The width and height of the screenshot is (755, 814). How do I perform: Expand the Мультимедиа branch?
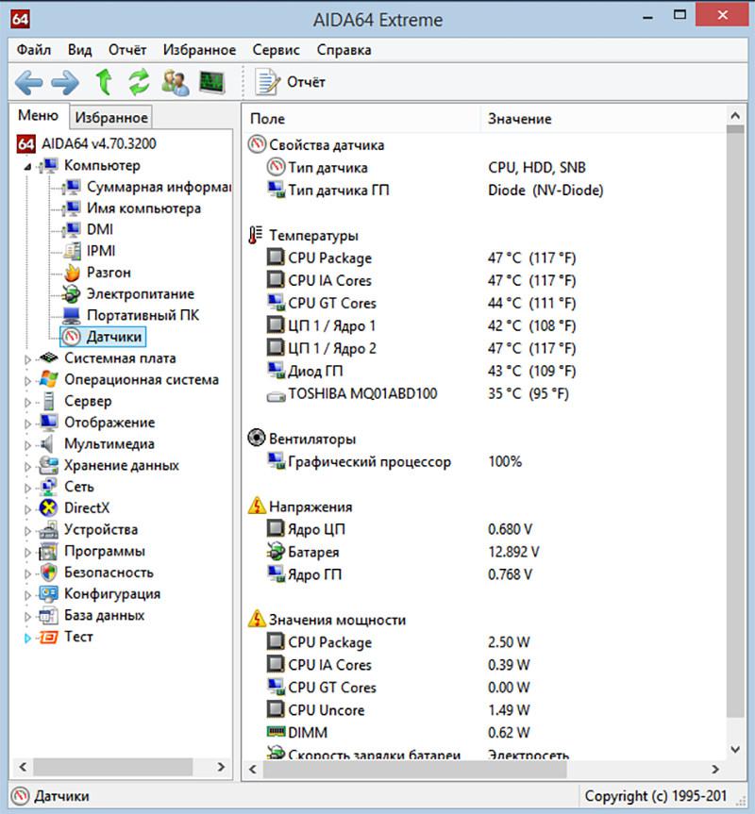tap(28, 445)
